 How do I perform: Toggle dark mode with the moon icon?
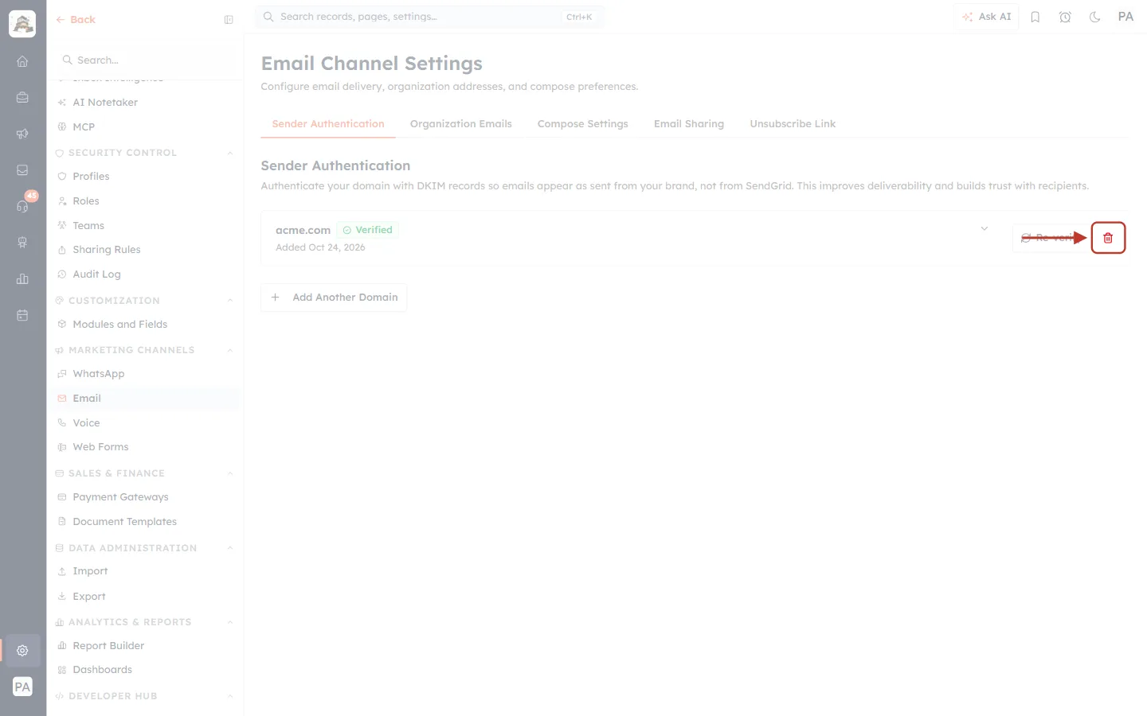pos(1095,17)
